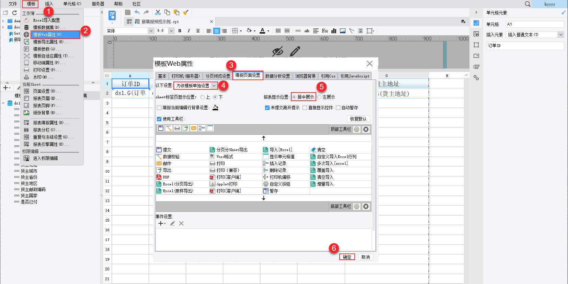Image resolution: width=568 pixels, height=284 pixels.
Task: Toggle italic formatting
Action: click(x=189, y=31)
